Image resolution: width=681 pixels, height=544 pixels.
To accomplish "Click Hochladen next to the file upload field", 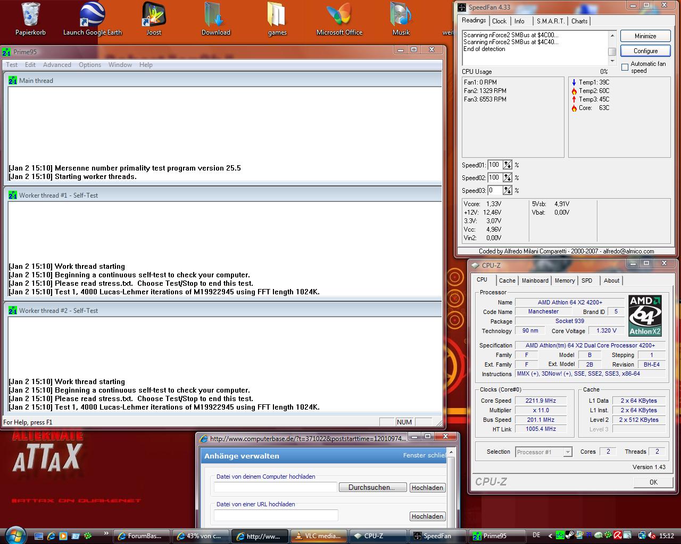I will 427,487.
